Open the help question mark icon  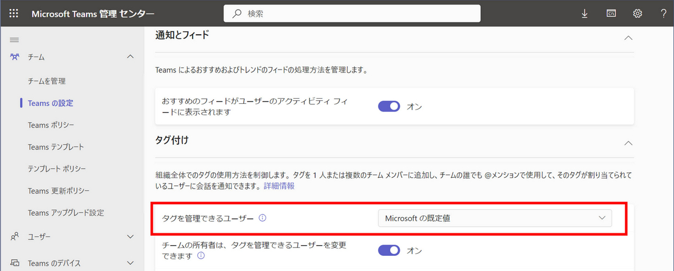664,13
